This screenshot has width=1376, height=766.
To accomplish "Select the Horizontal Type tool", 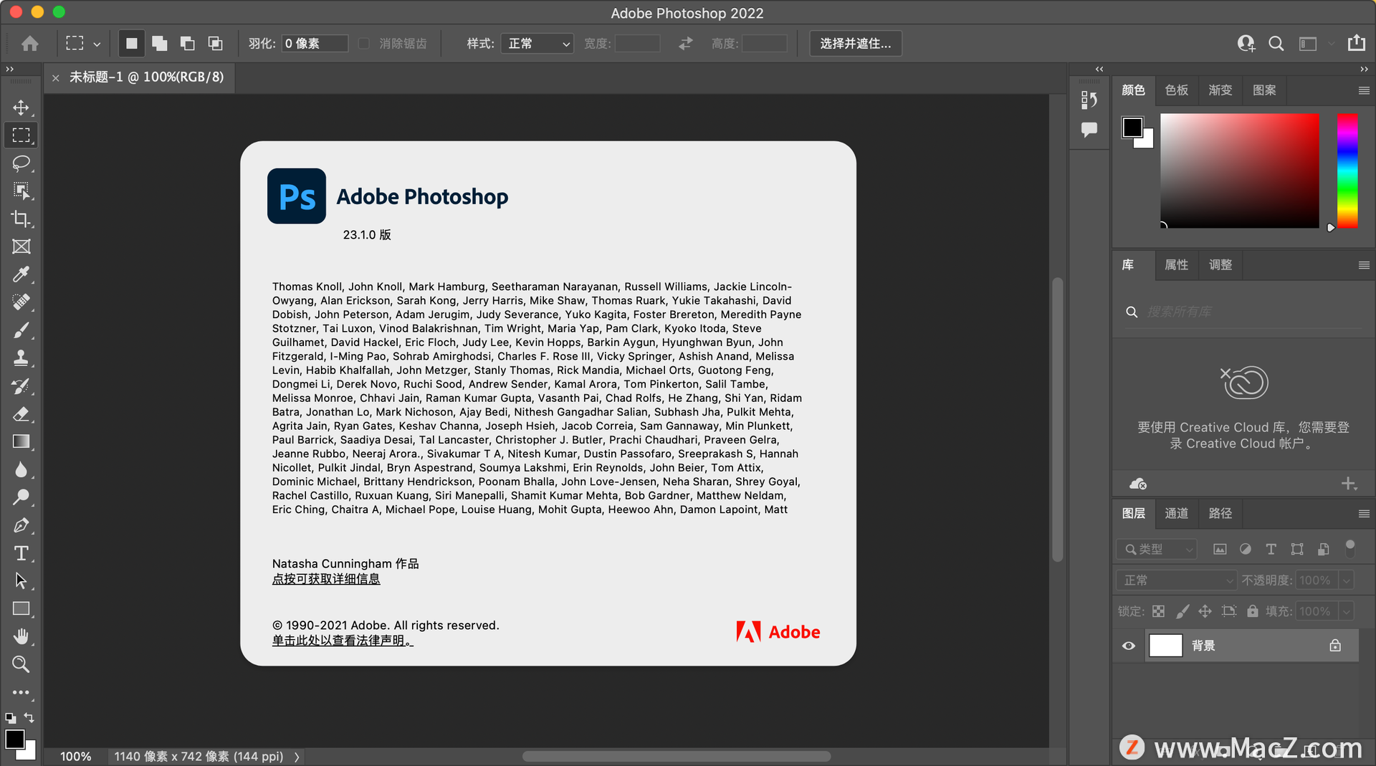I will click(21, 553).
